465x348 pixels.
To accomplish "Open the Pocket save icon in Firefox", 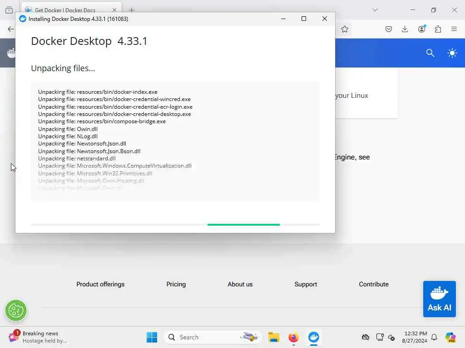I will click(389, 29).
